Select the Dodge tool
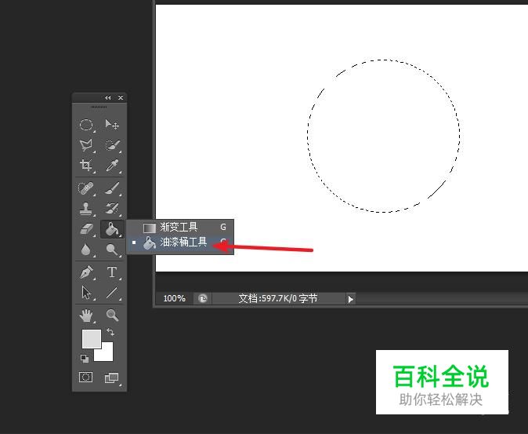 click(112, 250)
